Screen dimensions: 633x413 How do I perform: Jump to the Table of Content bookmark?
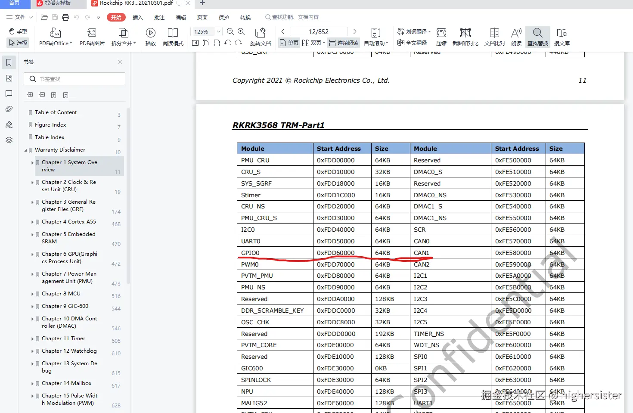[56, 112]
